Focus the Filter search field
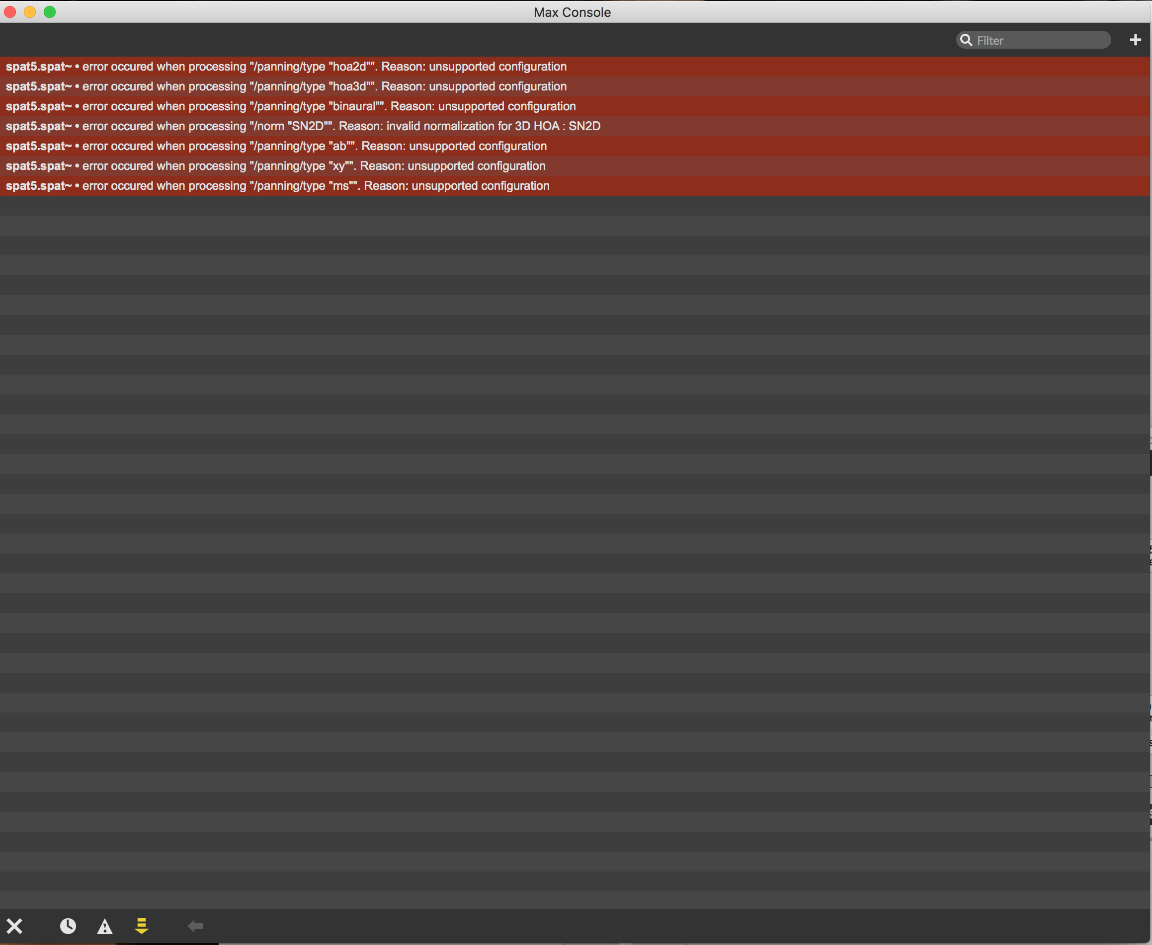The image size is (1152, 945). 1033,40
